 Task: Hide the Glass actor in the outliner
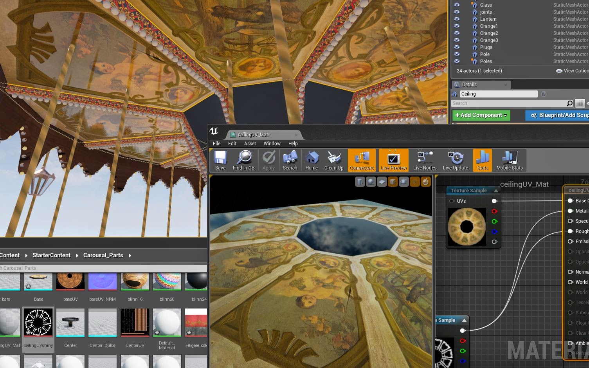(456, 5)
